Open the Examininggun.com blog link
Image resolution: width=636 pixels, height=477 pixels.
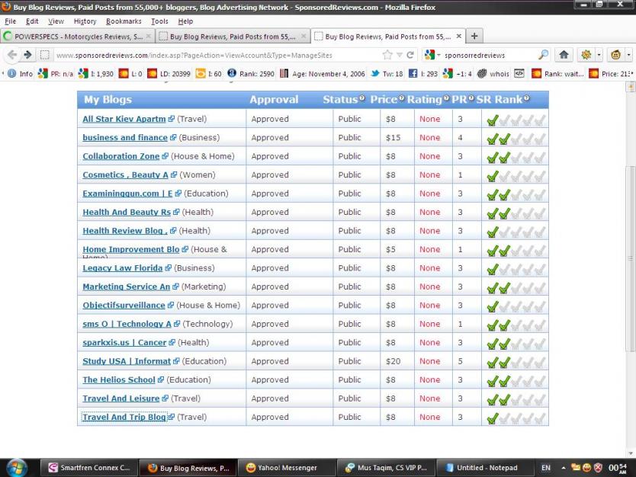pyautogui.click(x=127, y=194)
